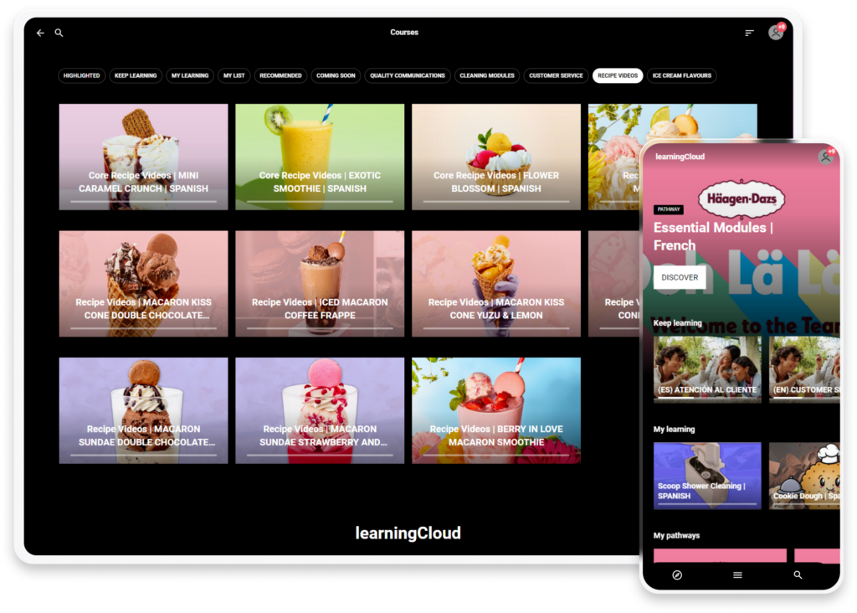Select the Coming Soon filter chip
The image size is (857, 613).
pos(336,75)
